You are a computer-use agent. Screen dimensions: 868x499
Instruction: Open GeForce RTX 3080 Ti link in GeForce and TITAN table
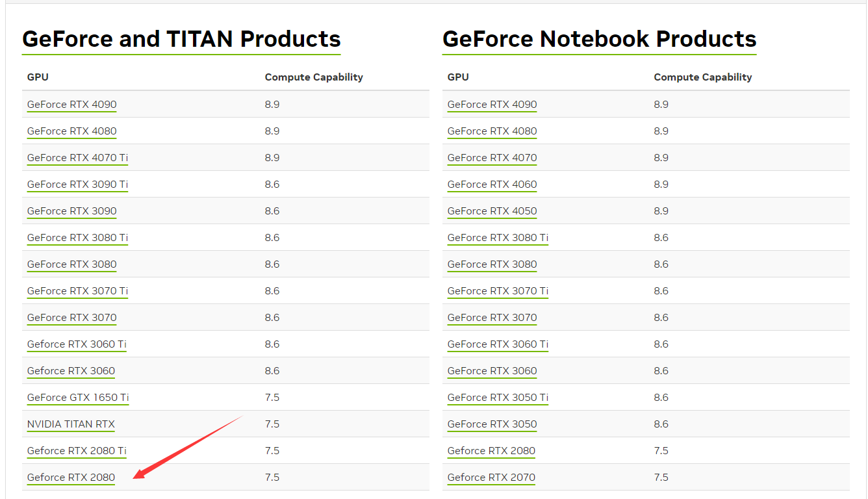(x=78, y=238)
